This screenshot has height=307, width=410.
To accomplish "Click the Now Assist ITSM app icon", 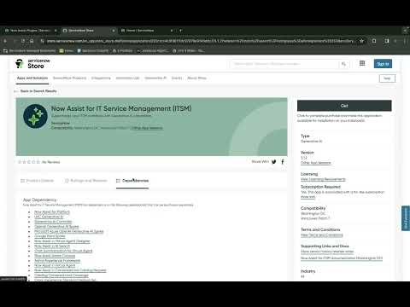I will coord(35,116).
